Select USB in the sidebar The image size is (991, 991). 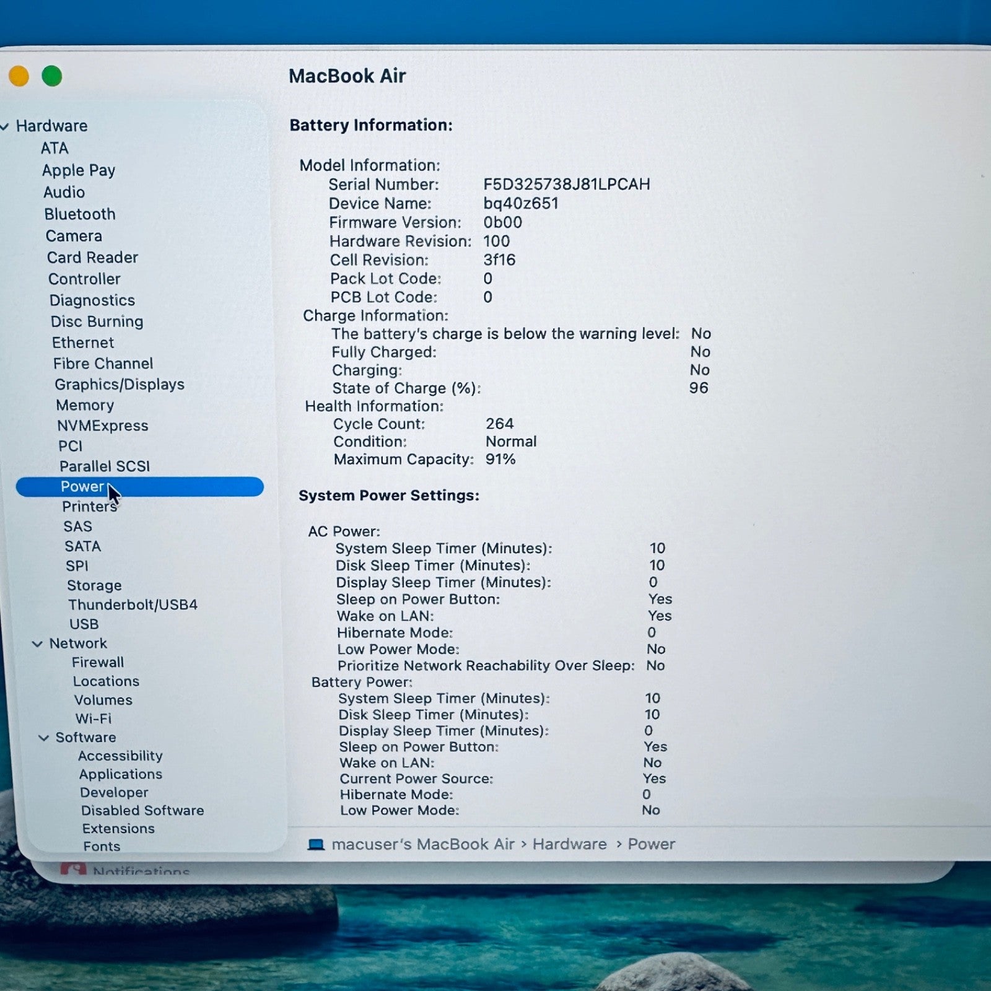(84, 624)
